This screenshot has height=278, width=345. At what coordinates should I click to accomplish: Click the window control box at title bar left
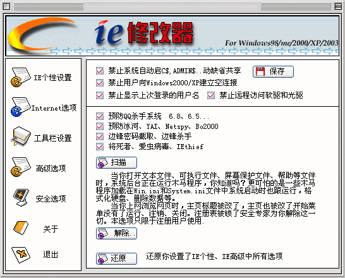pos(6,6)
